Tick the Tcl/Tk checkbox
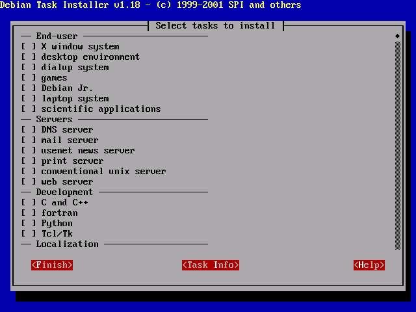The image size is (416, 312). coord(29,234)
